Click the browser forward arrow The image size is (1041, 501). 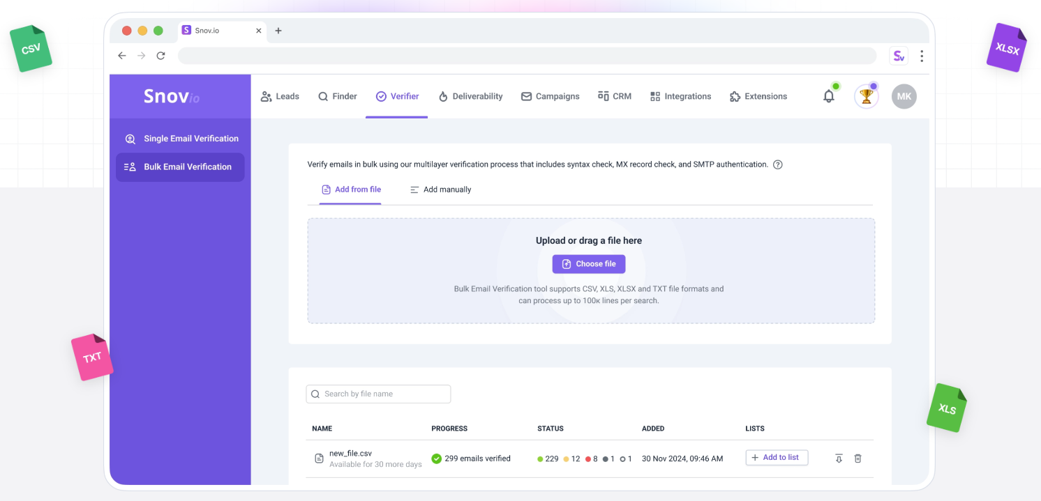tap(142, 56)
